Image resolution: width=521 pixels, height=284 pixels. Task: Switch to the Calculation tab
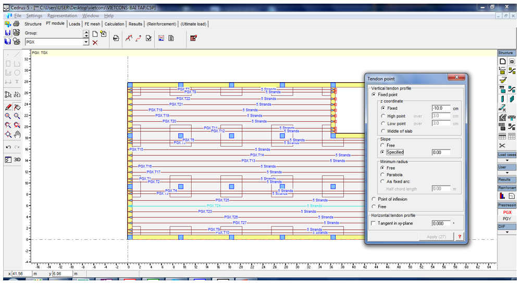tap(114, 24)
